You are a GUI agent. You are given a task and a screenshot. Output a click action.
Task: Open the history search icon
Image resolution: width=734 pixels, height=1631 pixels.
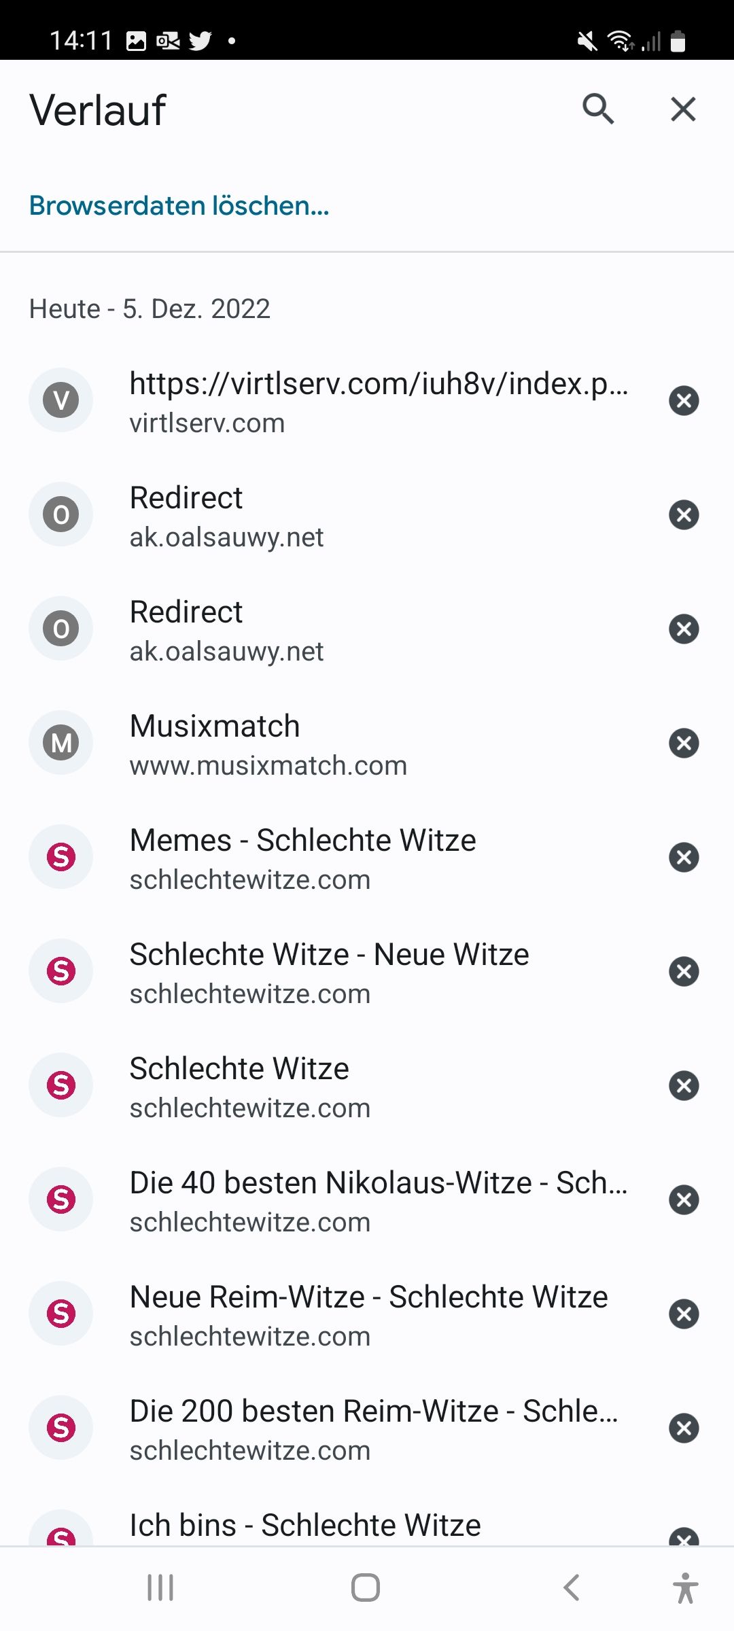pyautogui.click(x=598, y=109)
